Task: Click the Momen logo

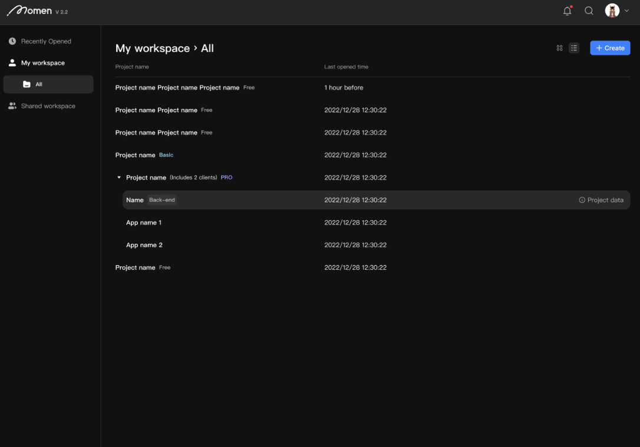Action: coord(29,11)
